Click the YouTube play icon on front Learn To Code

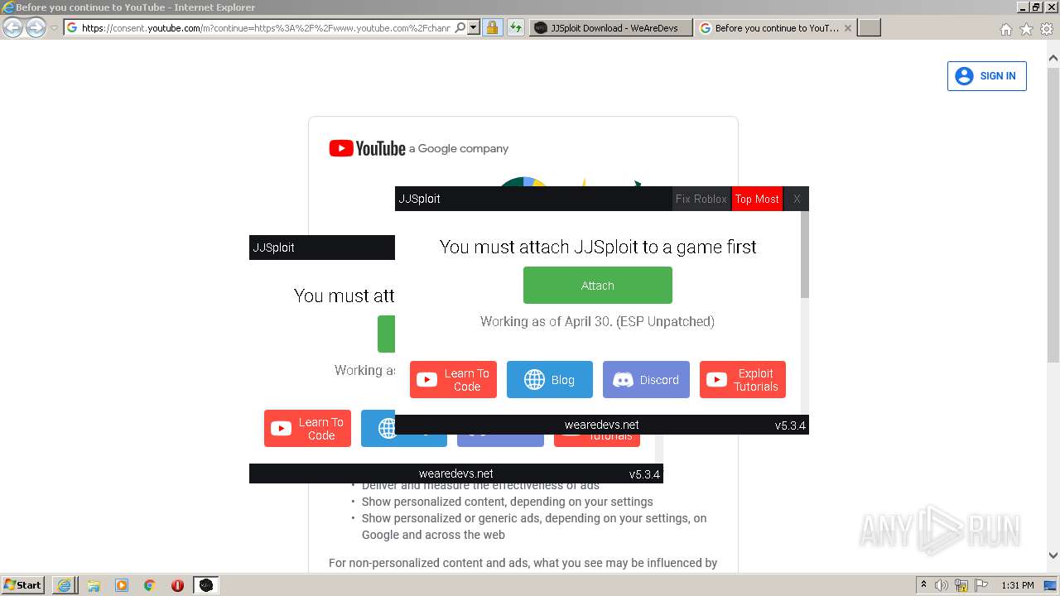pos(427,380)
